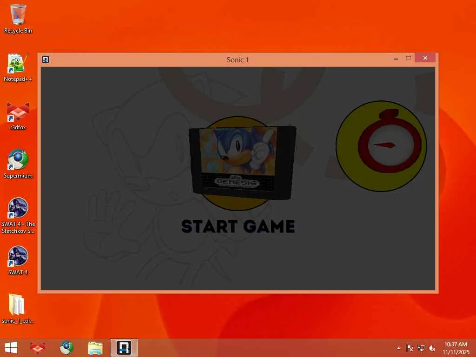The width and height of the screenshot is (476, 357).
Task: Open SWAT 4 - The Stetchkov Syndicate shortcut
Action: tap(18, 216)
